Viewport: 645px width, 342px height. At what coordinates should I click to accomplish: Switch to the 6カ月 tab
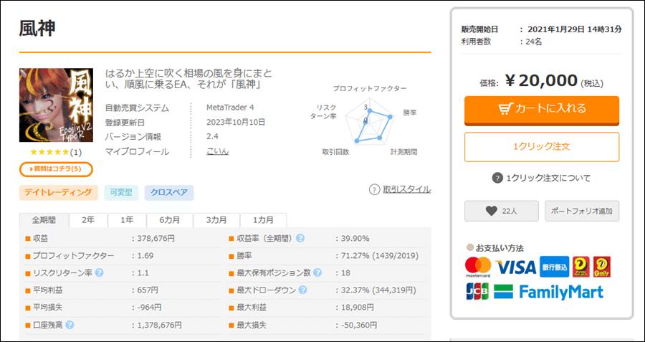click(x=170, y=220)
